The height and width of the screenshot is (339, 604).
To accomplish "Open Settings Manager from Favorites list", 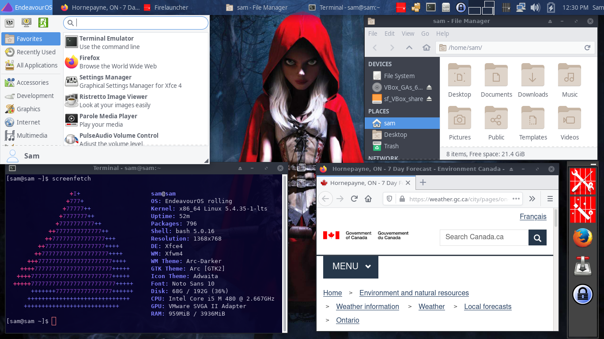I will [x=136, y=81].
